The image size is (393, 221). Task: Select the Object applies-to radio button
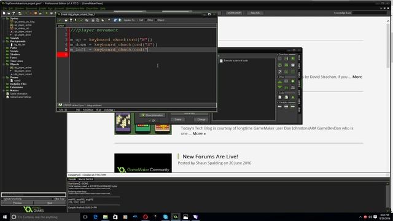tap(157, 20)
